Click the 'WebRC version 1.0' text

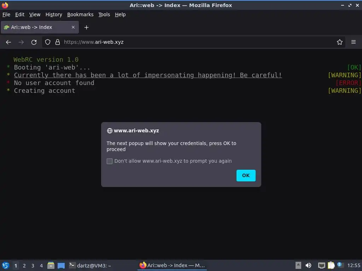pyautogui.click(x=46, y=59)
